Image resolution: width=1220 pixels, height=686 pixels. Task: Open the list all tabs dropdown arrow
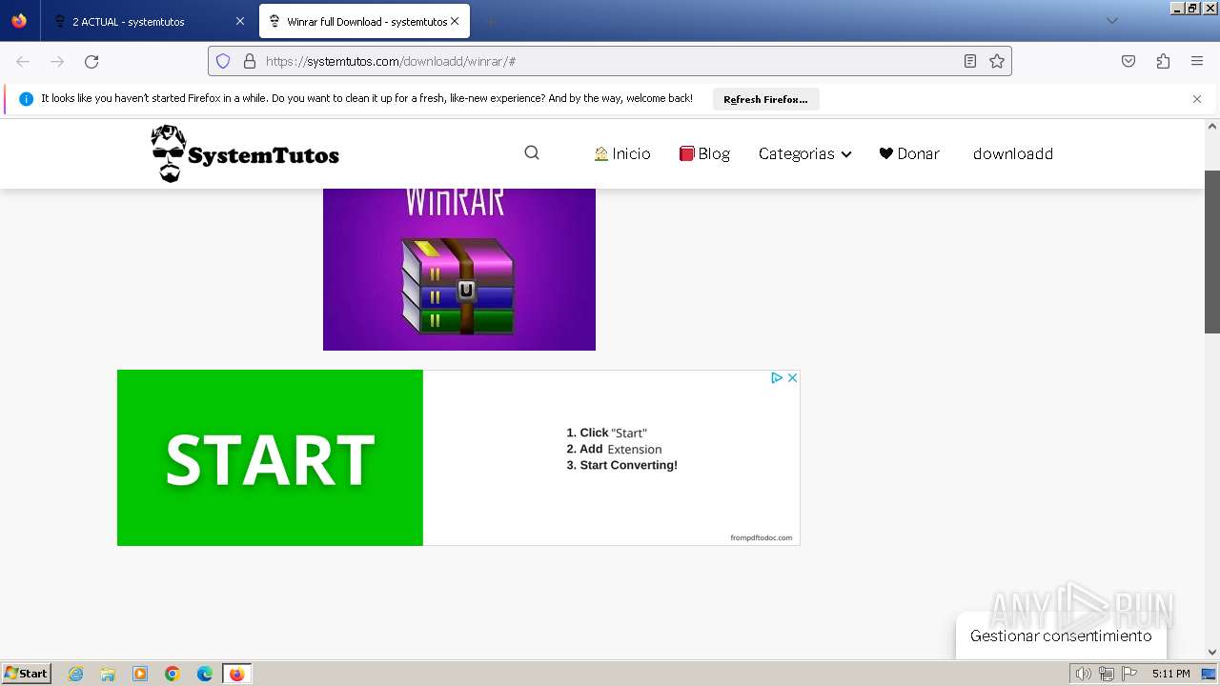click(1111, 21)
